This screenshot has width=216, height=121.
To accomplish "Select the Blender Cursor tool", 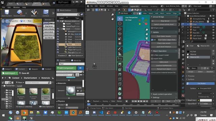I will [x=120, y=24].
